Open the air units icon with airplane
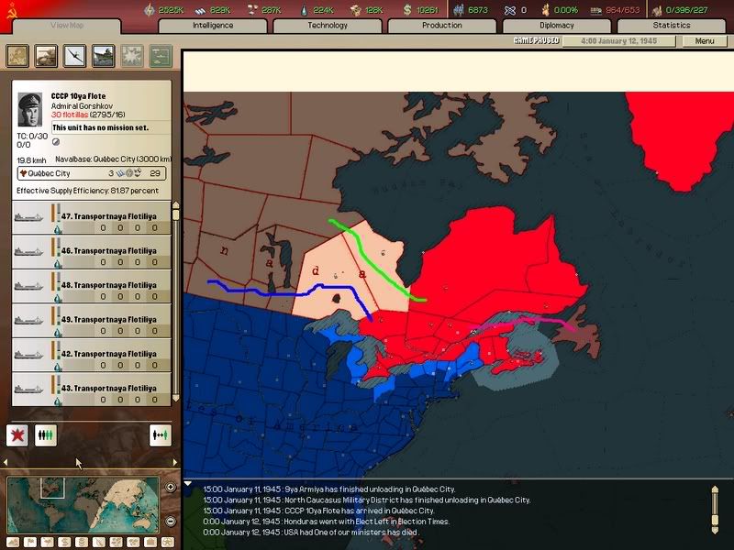This screenshot has height=550, width=734. [75, 56]
